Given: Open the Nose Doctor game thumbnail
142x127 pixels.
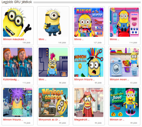Looking at the screenshot, I should 124,102.
